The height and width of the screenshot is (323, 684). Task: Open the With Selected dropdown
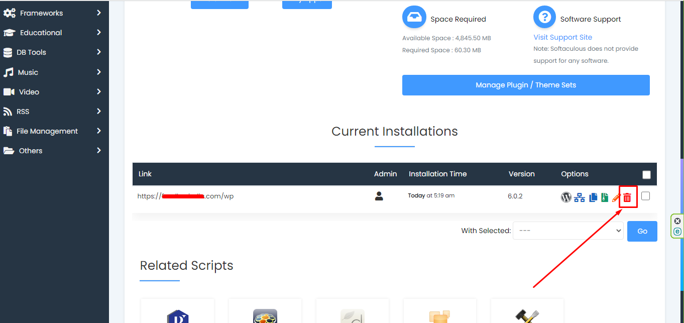pos(567,231)
